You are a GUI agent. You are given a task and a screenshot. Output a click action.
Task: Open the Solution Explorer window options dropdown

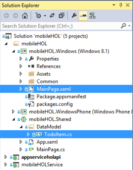[114, 5]
